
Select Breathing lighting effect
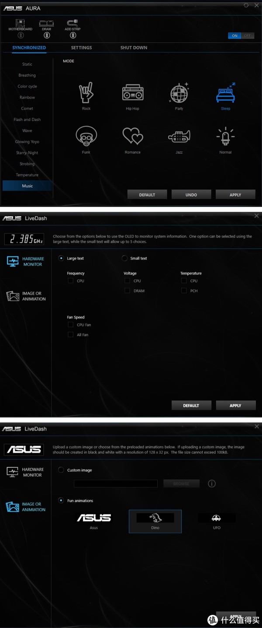click(x=27, y=75)
